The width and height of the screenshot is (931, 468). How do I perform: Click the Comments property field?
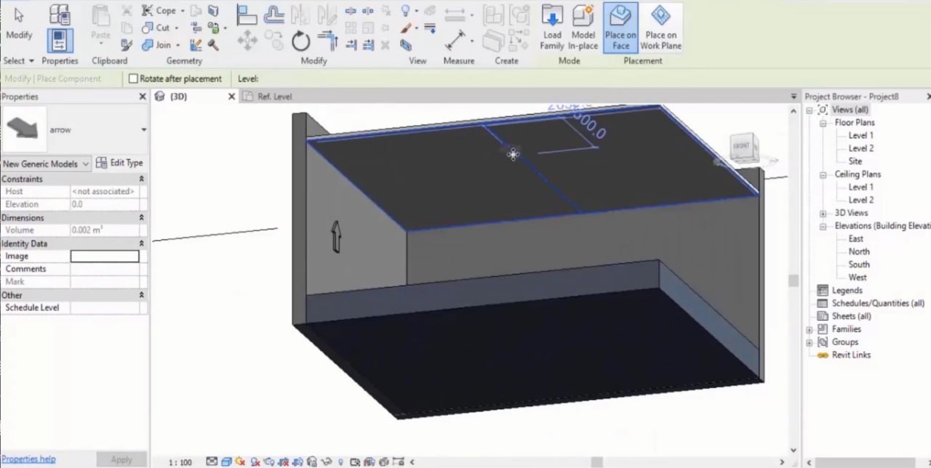pos(105,269)
